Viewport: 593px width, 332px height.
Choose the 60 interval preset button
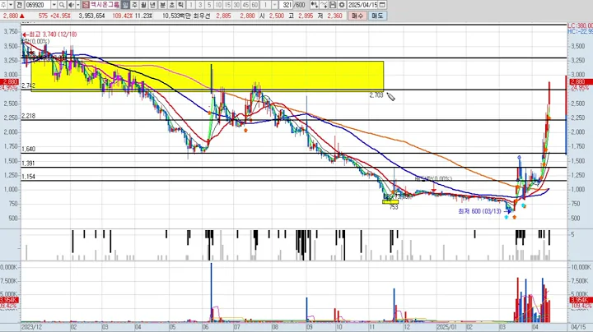pyautogui.click(x=254, y=5)
